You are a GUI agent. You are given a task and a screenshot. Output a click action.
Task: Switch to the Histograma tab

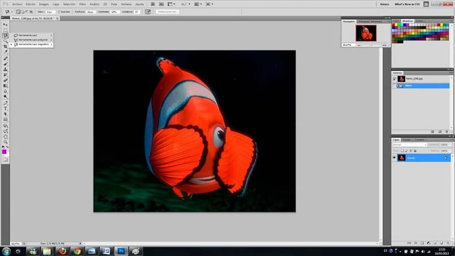[x=364, y=21]
